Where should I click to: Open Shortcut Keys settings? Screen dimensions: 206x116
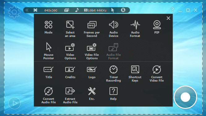[x=135, y=74]
